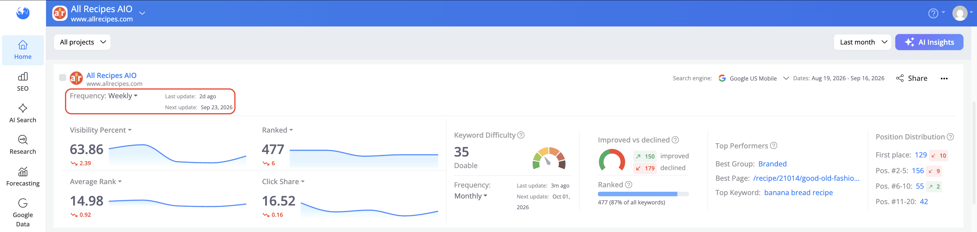
Task: Click Pos. #2-5 count 156
Action: [917, 170]
